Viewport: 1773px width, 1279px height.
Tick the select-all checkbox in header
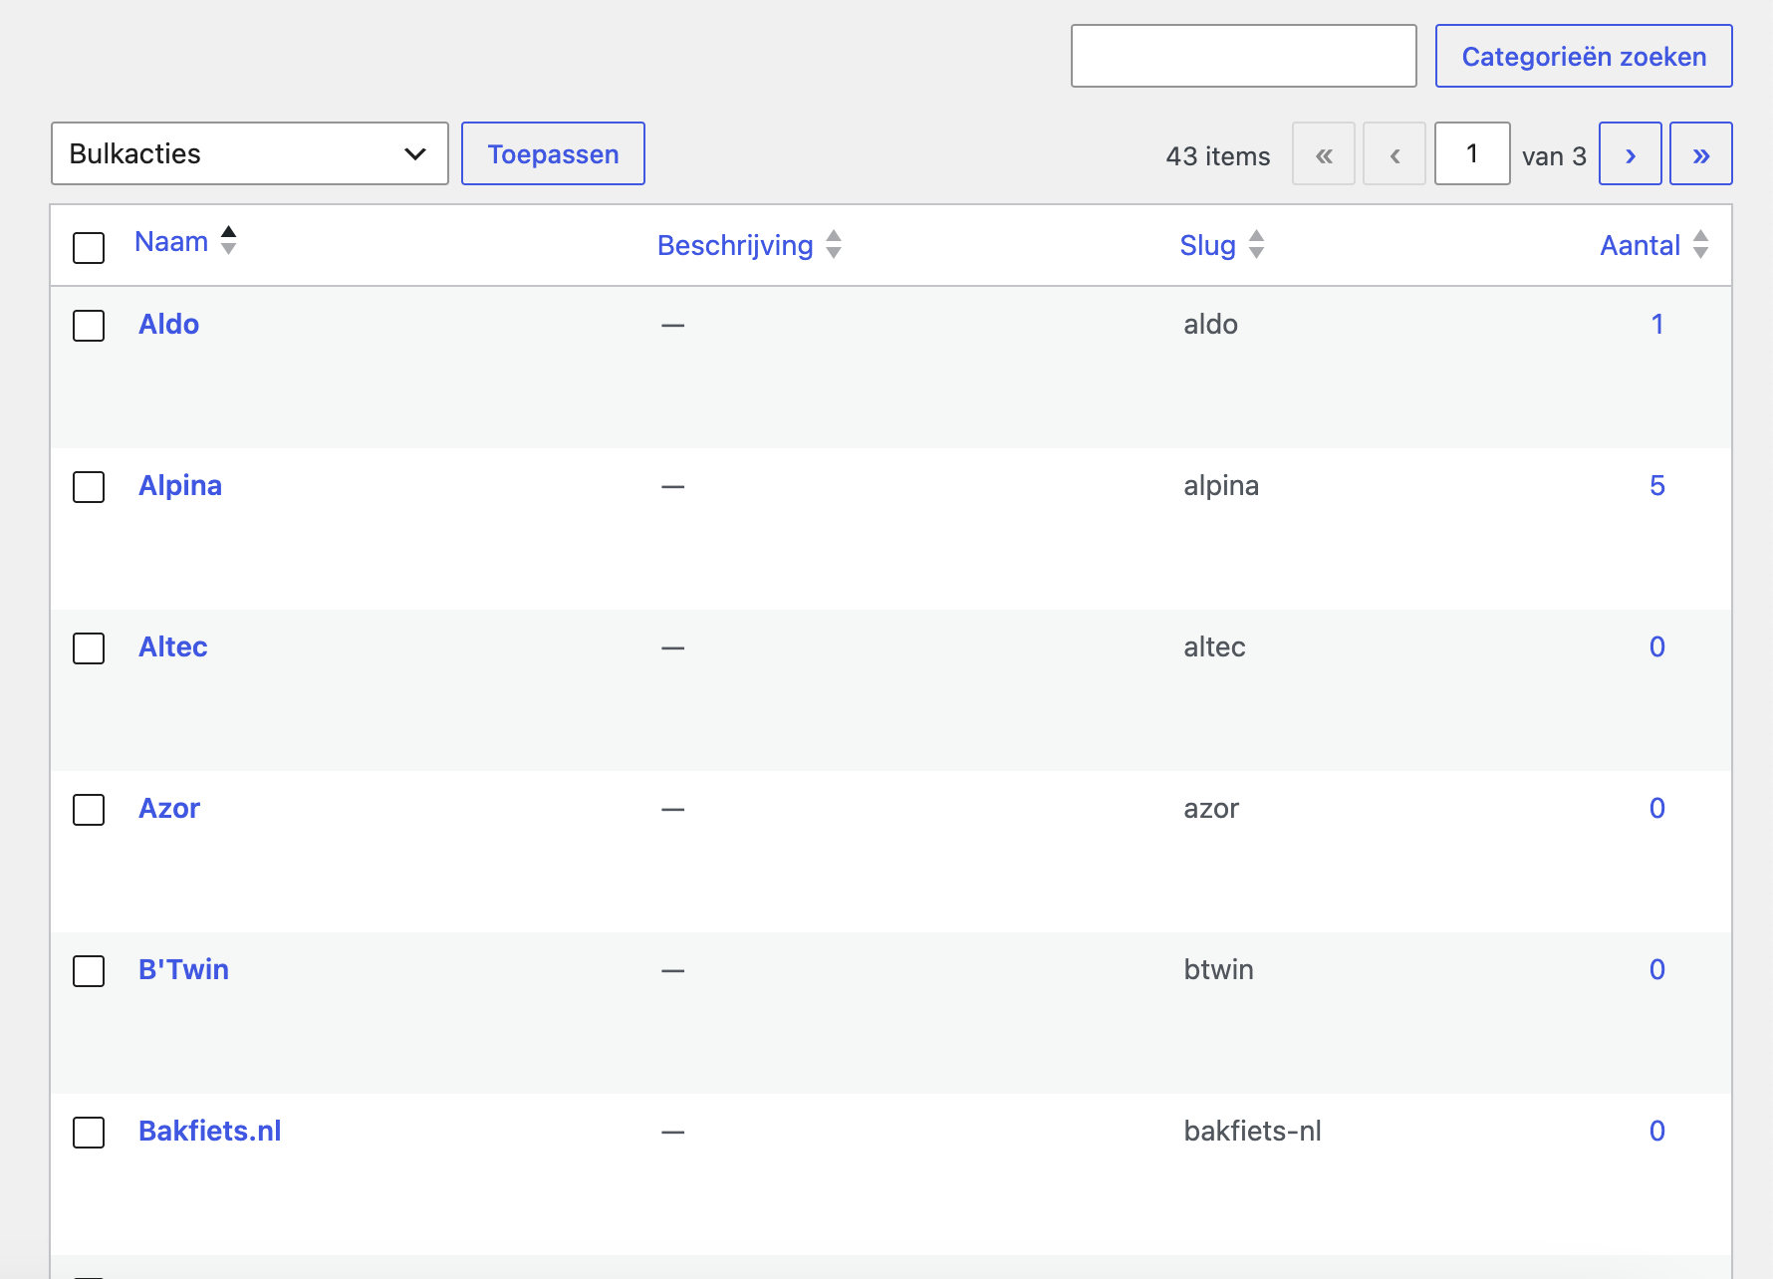(x=89, y=248)
